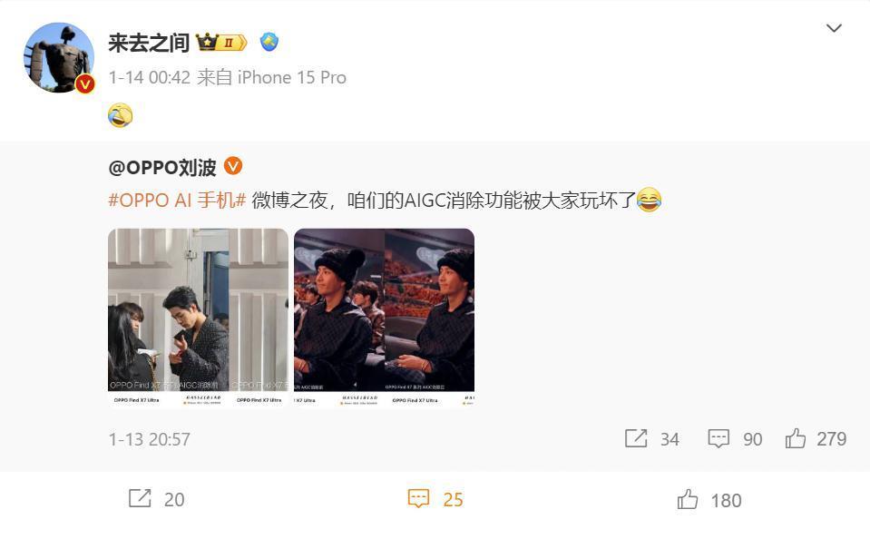Open comments on original post showing 90
The height and width of the screenshot is (539, 870).
coord(735,438)
